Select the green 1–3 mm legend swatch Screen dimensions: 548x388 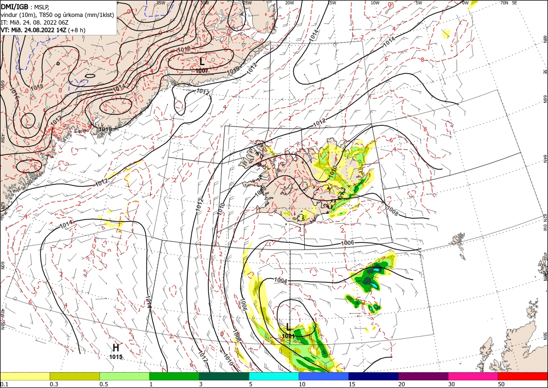click(x=174, y=376)
